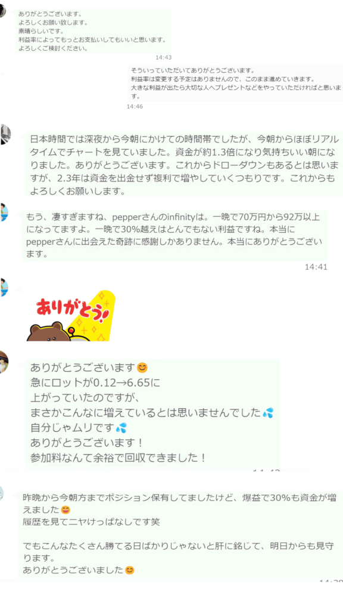Viewport: 343px width, 611px height.
Task: Click grinning emoji after えました
Action: [x=66, y=510]
